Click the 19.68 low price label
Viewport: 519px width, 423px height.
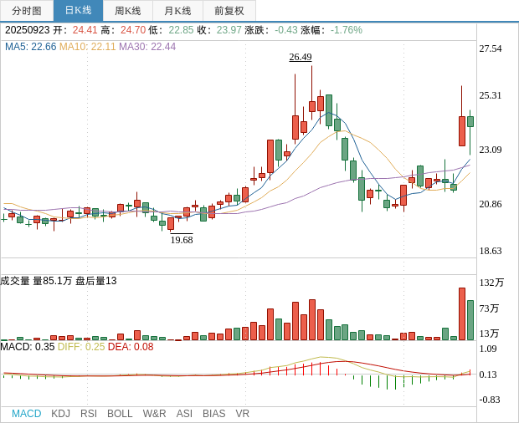tap(182, 240)
